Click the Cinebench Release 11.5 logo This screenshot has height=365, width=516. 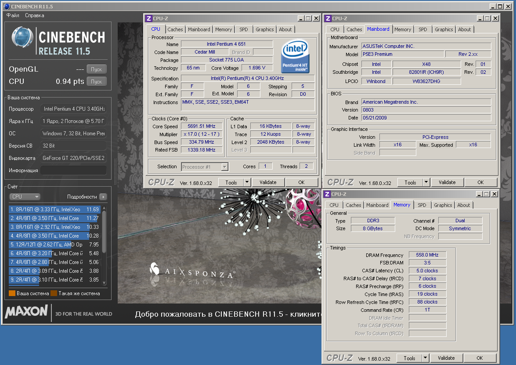pos(58,41)
